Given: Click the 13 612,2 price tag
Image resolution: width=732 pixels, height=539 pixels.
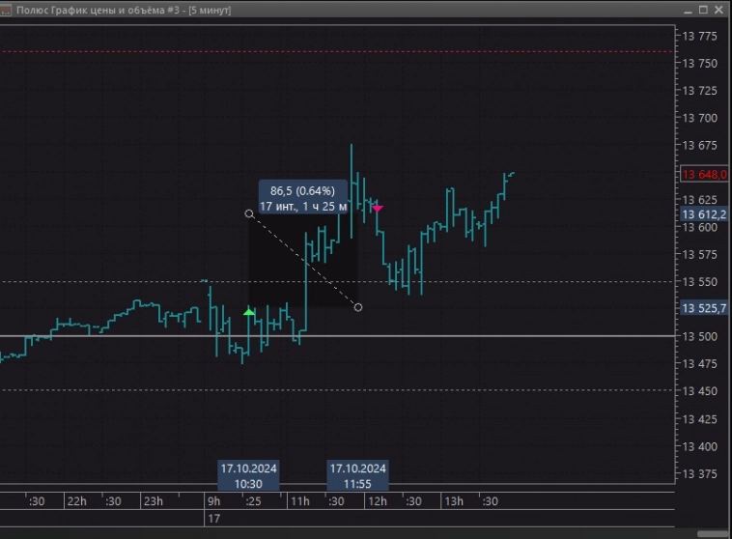Looking at the screenshot, I should click(x=704, y=214).
